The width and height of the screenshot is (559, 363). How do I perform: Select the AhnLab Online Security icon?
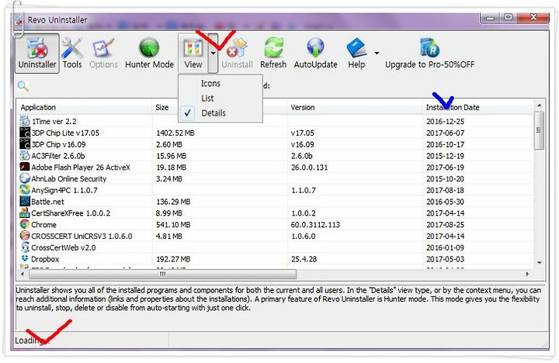click(x=25, y=178)
